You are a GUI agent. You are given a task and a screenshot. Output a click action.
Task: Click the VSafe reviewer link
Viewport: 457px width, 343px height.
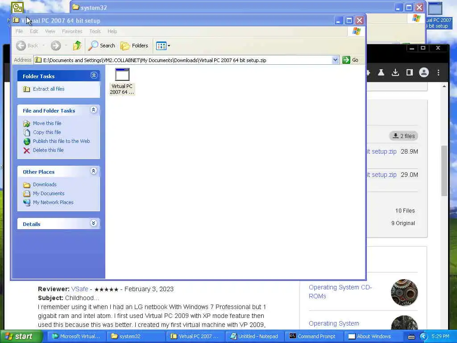[79, 289]
